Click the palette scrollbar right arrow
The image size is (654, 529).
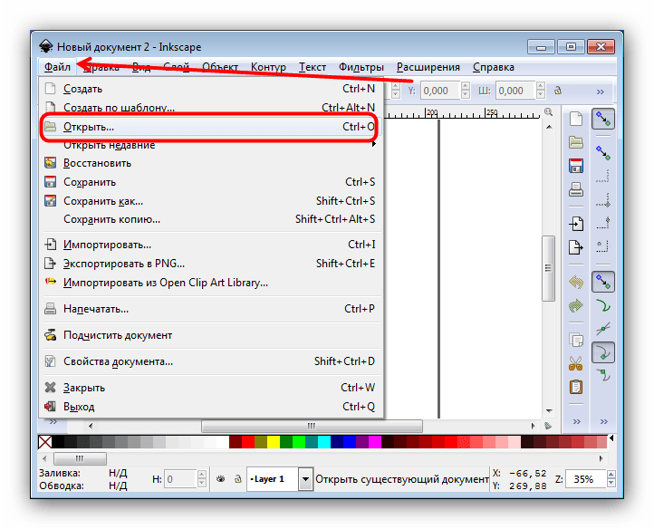click(x=601, y=458)
